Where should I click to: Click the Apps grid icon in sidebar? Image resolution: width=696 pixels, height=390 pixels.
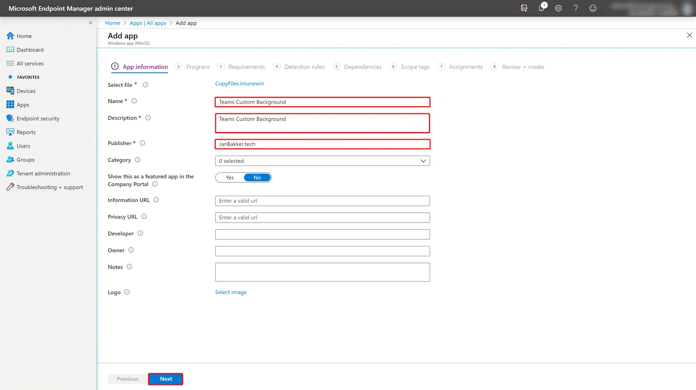10,105
